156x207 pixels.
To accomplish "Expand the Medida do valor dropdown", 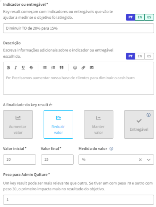I will pos(149,160).
